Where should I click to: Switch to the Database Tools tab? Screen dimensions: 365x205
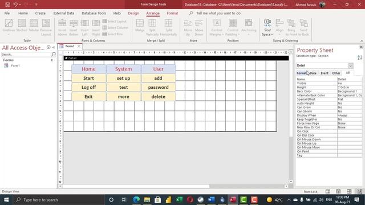94,13
